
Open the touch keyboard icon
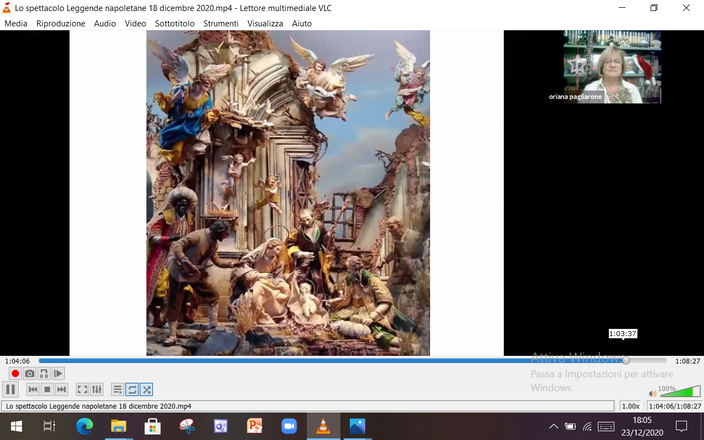pyautogui.click(x=606, y=426)
